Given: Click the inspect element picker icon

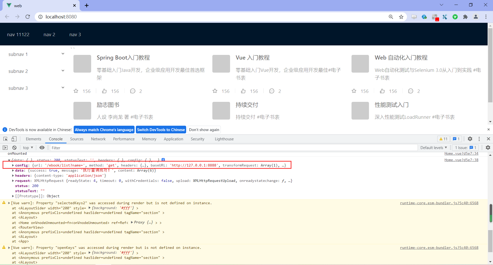Looking at the screenshot, I should tap(5, 139).
